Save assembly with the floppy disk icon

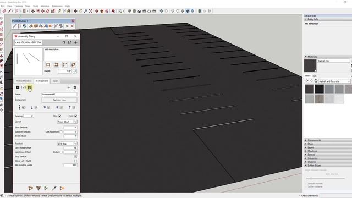70,42
